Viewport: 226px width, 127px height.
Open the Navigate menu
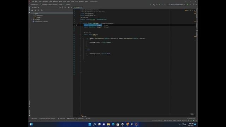[45, 1]
